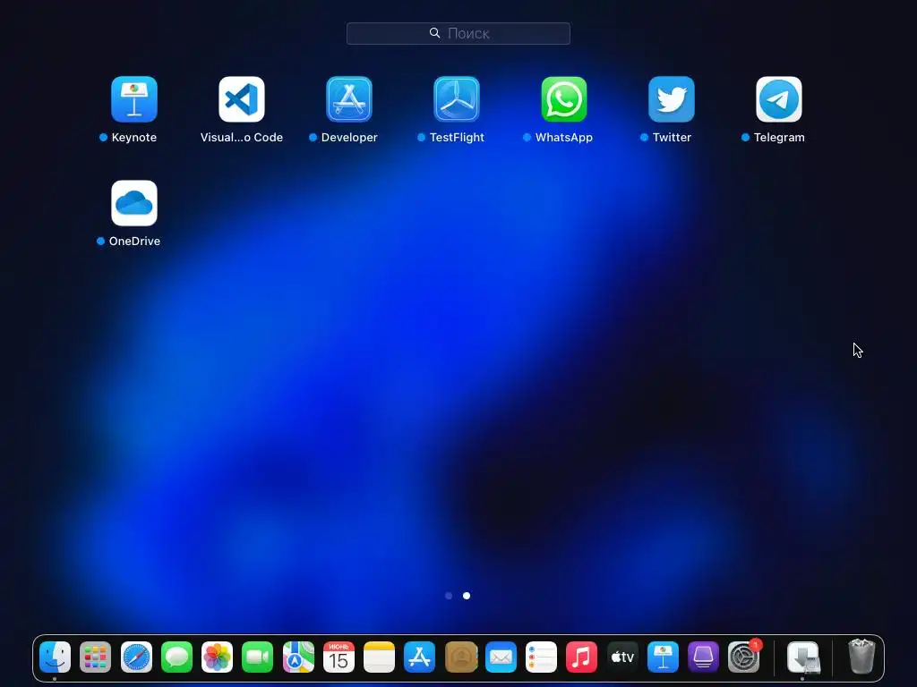The height and width of the screenshot is (687, 917).
Task: Launch Maps from the Dock
Action: (298, 657)
